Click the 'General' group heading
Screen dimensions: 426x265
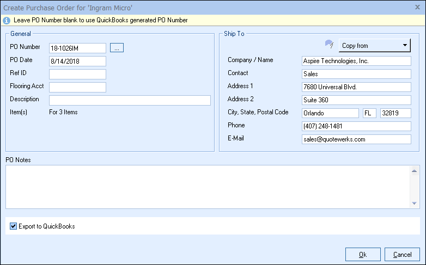click(x=20, y=34)
